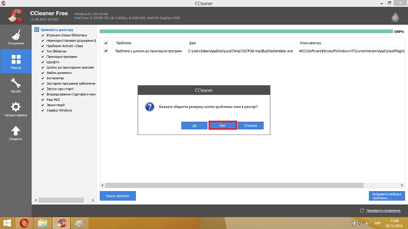Click the refresh icon beside update link
The image size is (408, 229).
pyautogui.click(x=362, y=210)
